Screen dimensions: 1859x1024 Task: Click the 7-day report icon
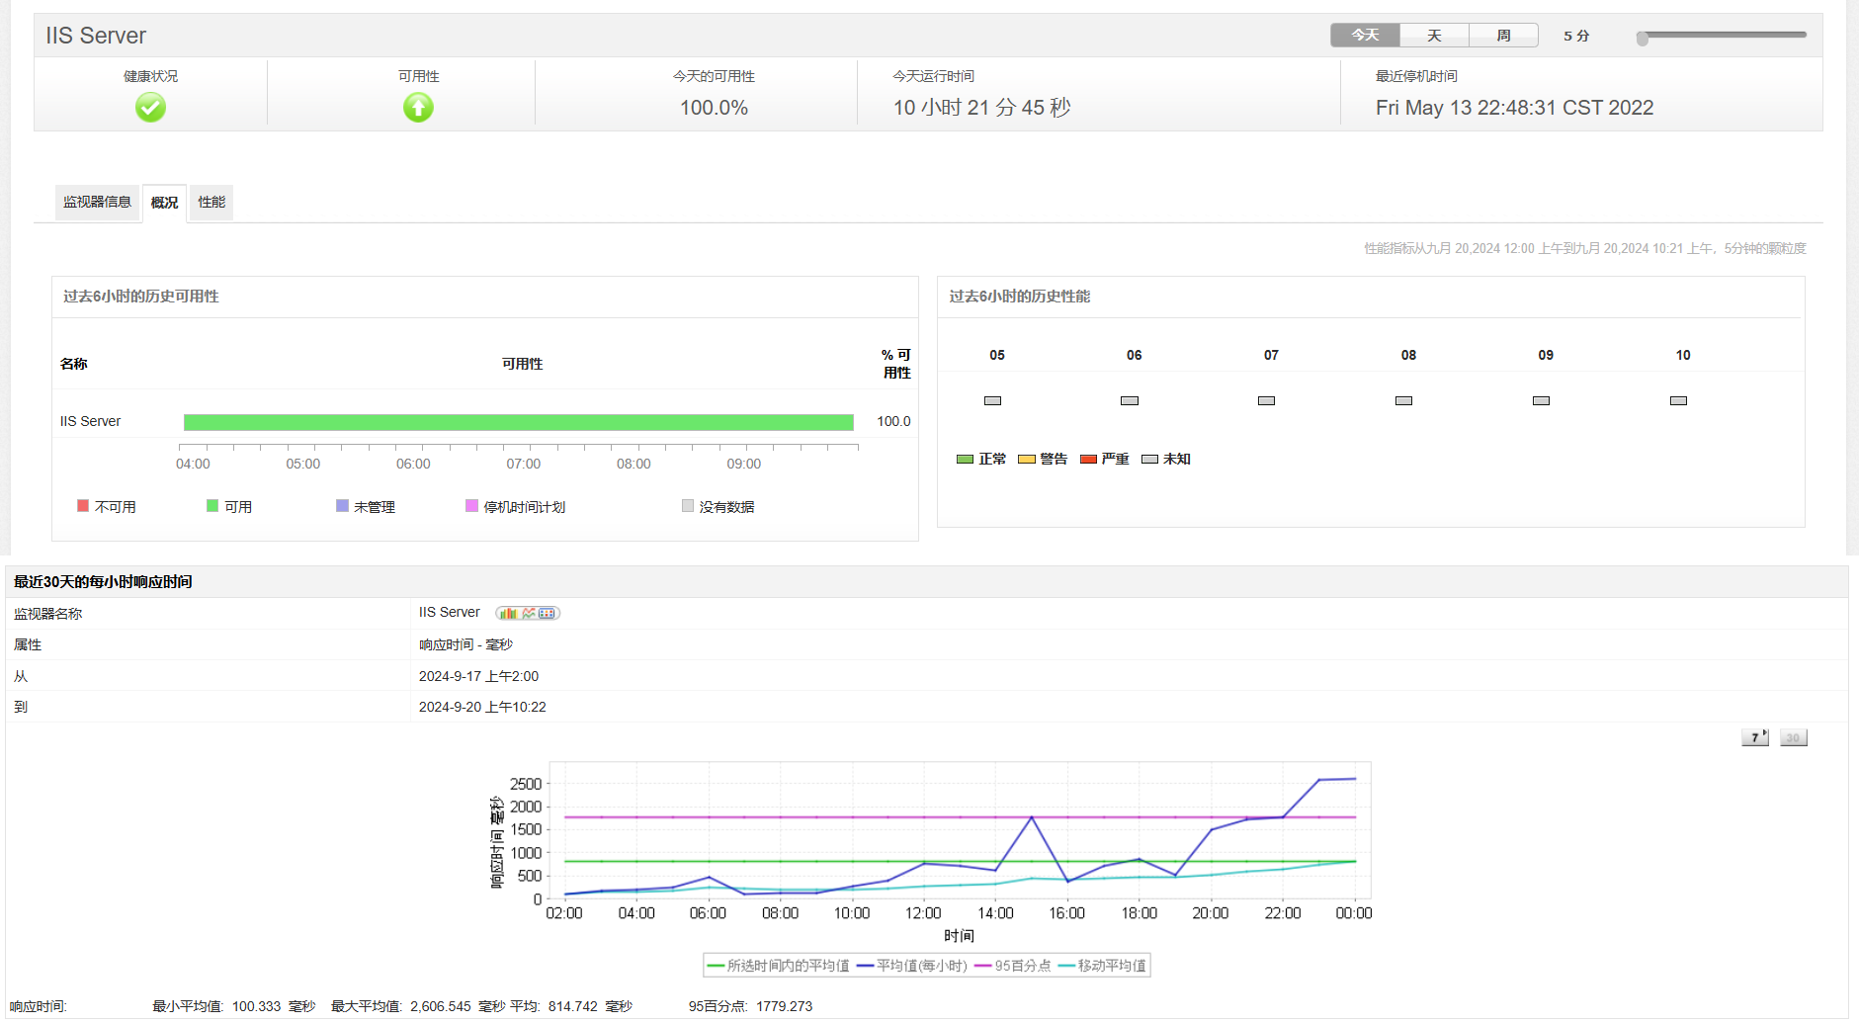[1754, 737]
